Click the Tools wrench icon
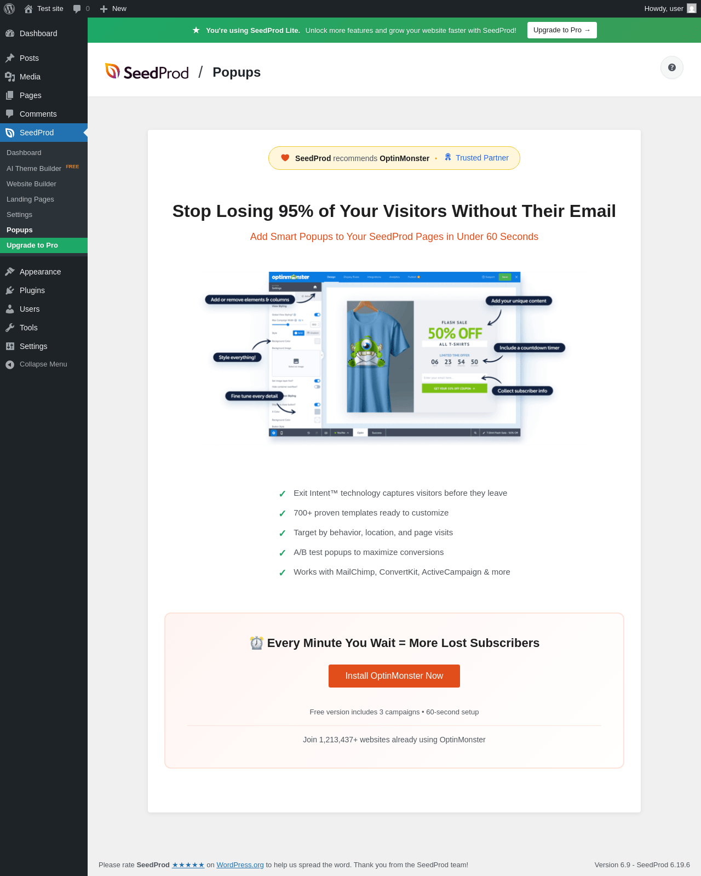Image resolution: width=701 pixels, height=876 pixels. tap(10, 328)
